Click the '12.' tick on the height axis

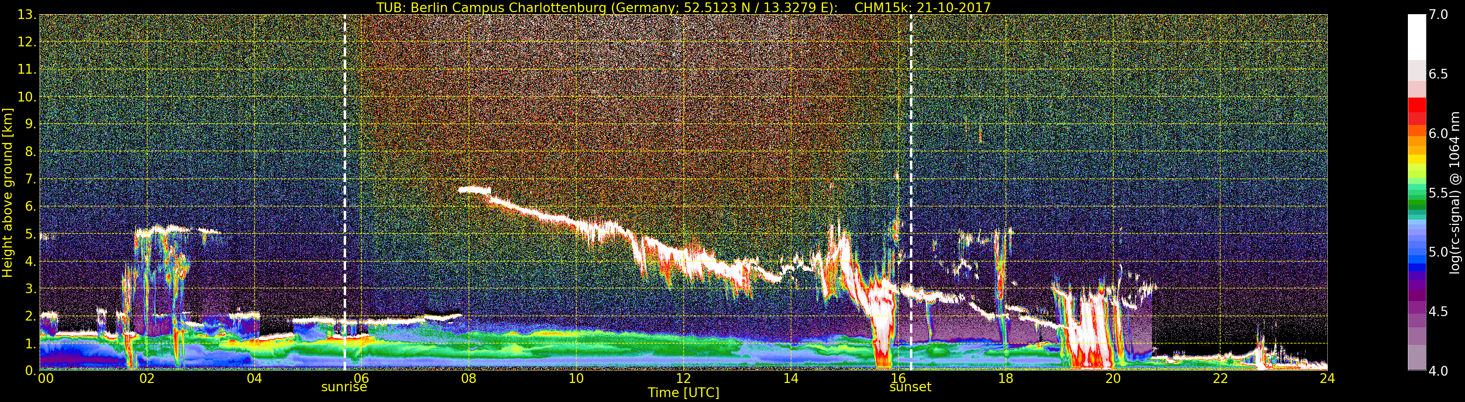(x=27, y=42)
